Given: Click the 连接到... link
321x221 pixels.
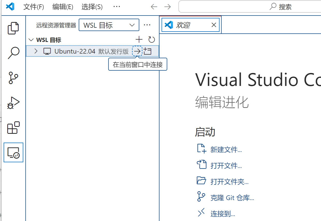Looking at the screenshot, I should tap(223, 214).
